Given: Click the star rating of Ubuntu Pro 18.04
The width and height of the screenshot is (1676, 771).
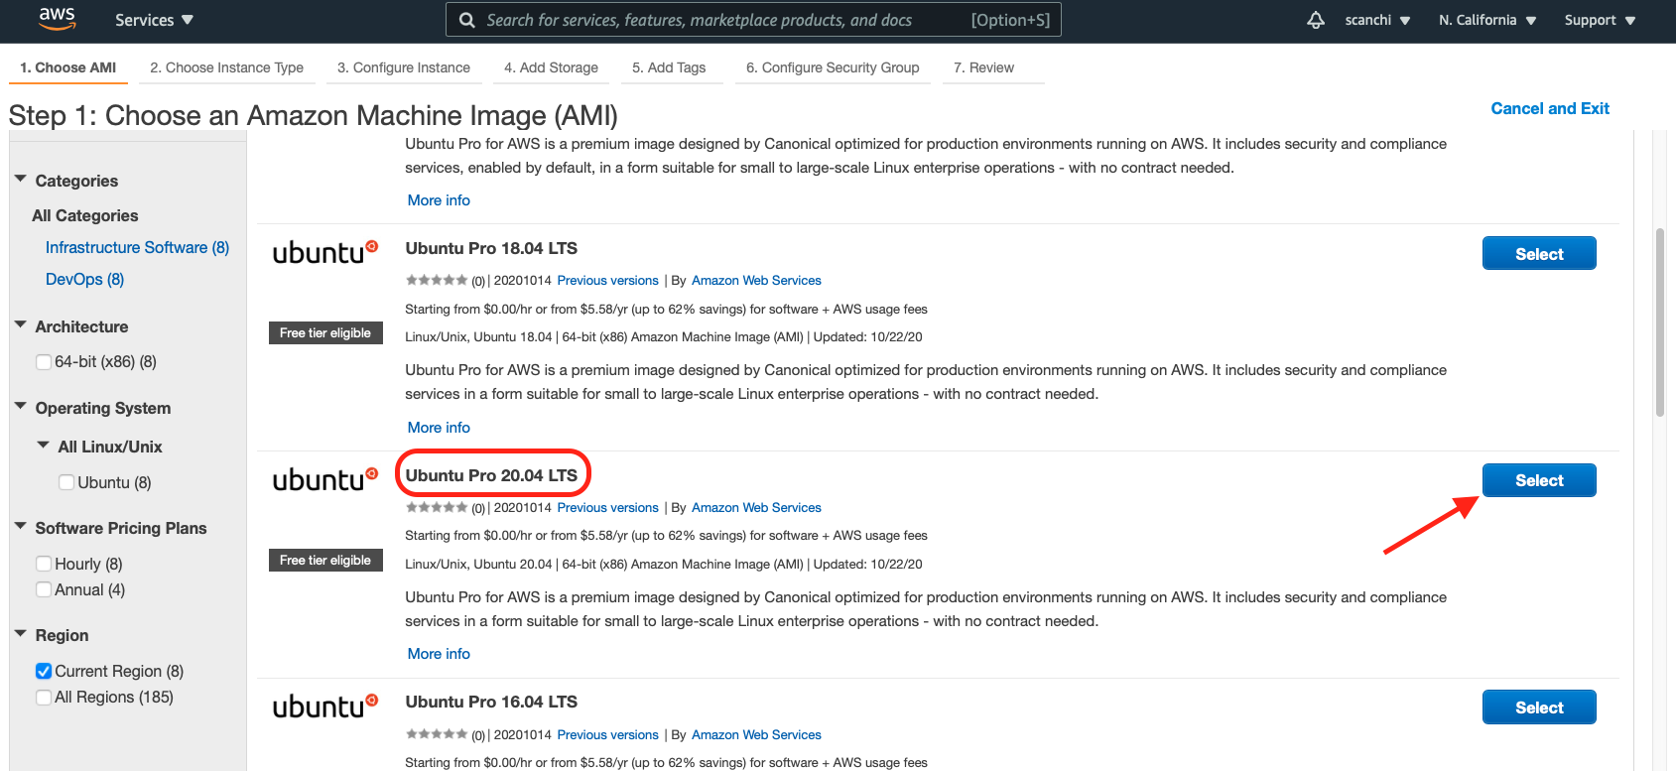Looking at the screenshot, I should (x=437, y=280).
